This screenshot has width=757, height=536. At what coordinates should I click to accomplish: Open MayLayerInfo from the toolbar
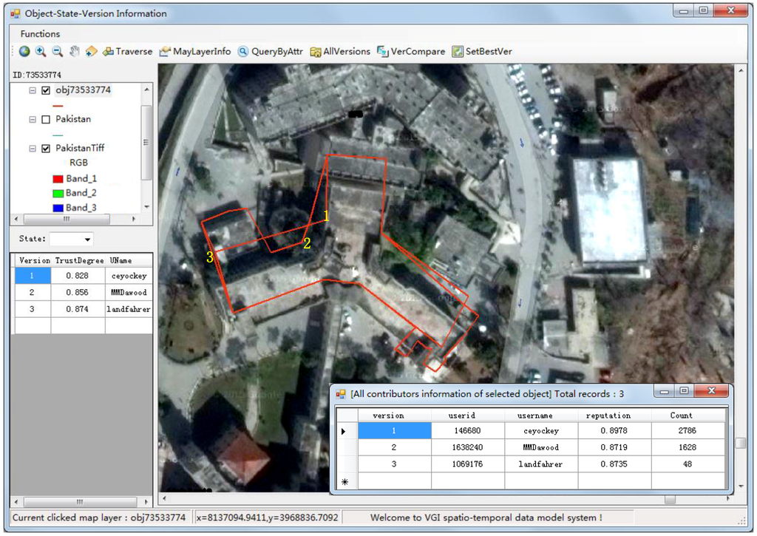(x=195, y=52)
